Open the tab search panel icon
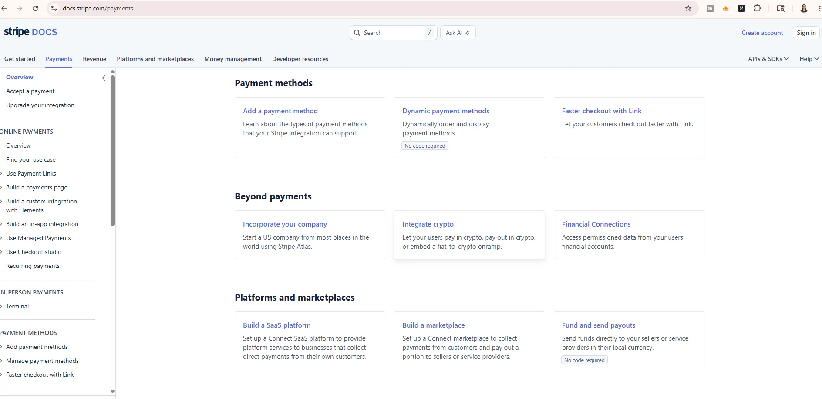The image size is (822, 399). (x=781, y=8)
